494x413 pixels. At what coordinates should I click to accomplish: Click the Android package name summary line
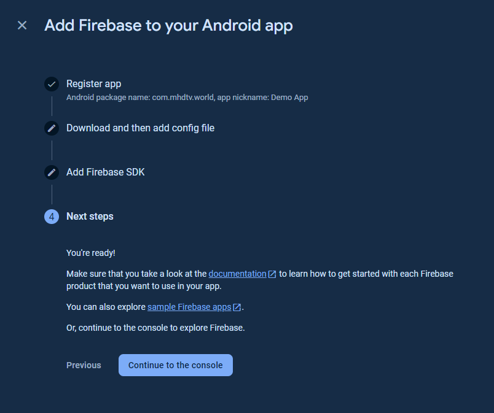[x=187, y=98]
